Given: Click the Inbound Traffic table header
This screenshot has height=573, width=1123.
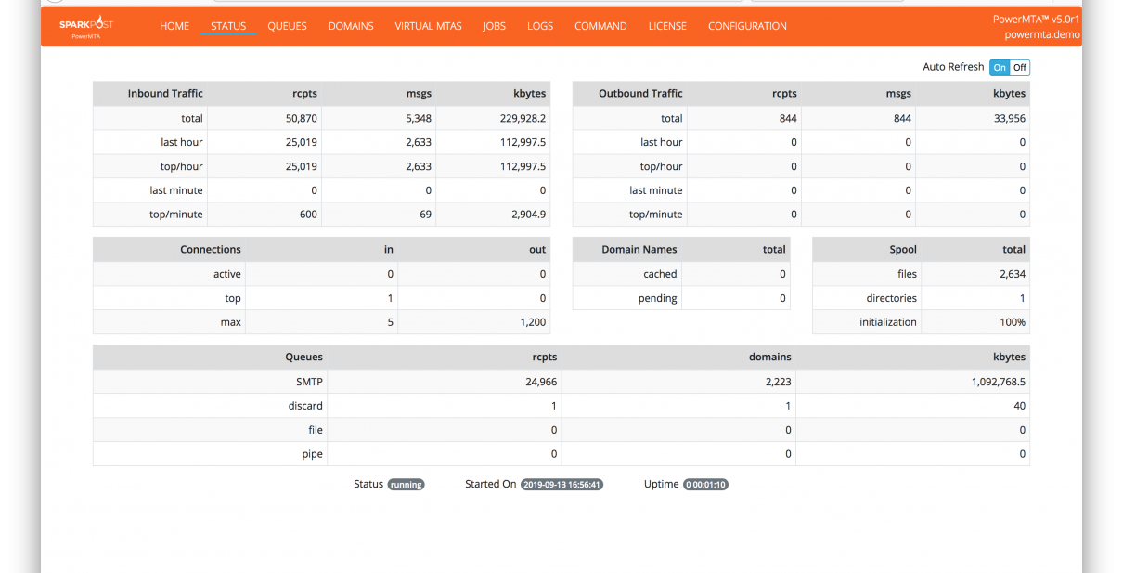Looking at the screenshot, I should pos(165,94).
